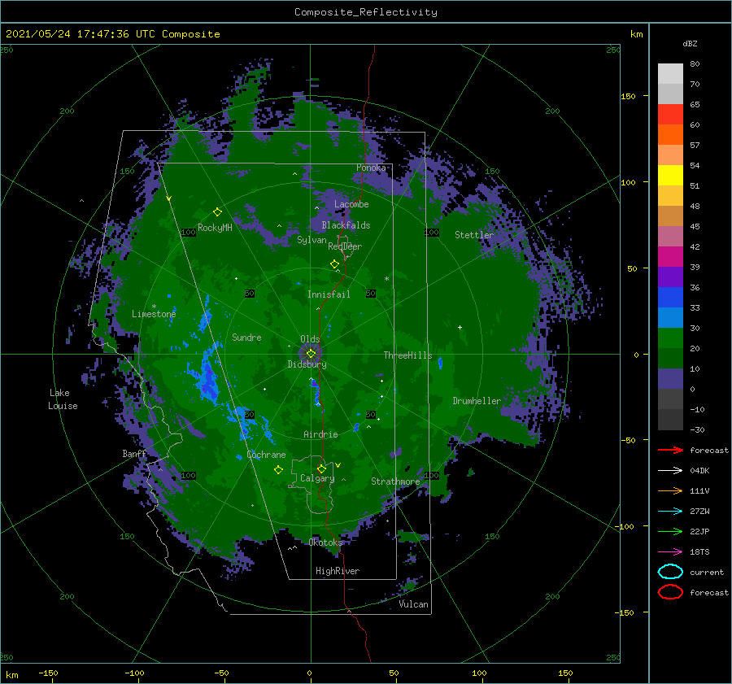Click the green 22JP arrow in the legend
Viewport: 732px width, 684px height.
(x=670, y=531)
